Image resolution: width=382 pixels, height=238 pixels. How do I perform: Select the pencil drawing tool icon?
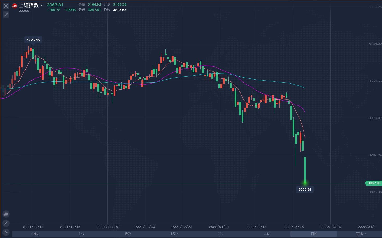6,223
